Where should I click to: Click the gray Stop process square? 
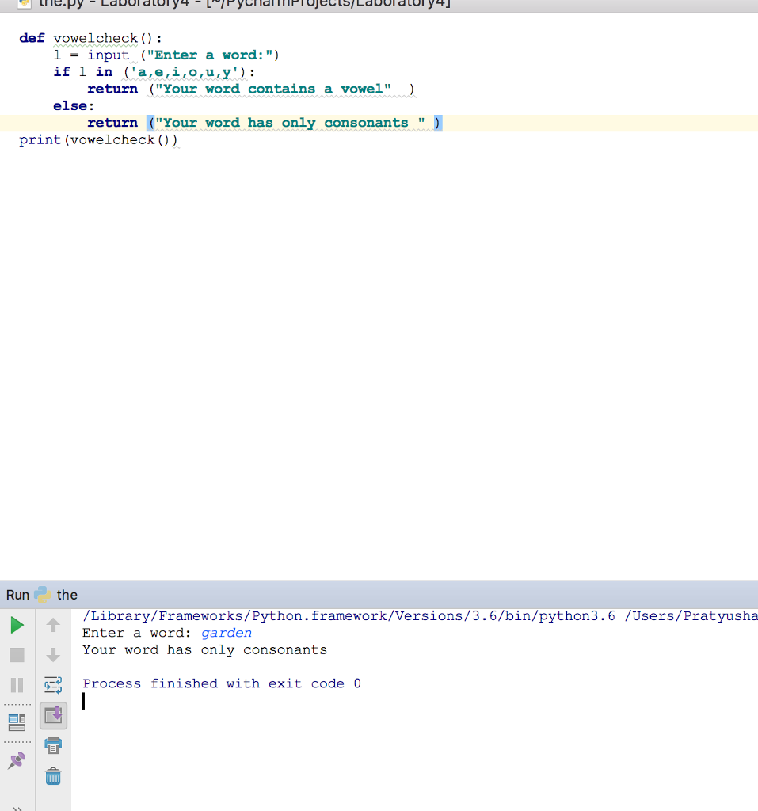click(17, 655)
